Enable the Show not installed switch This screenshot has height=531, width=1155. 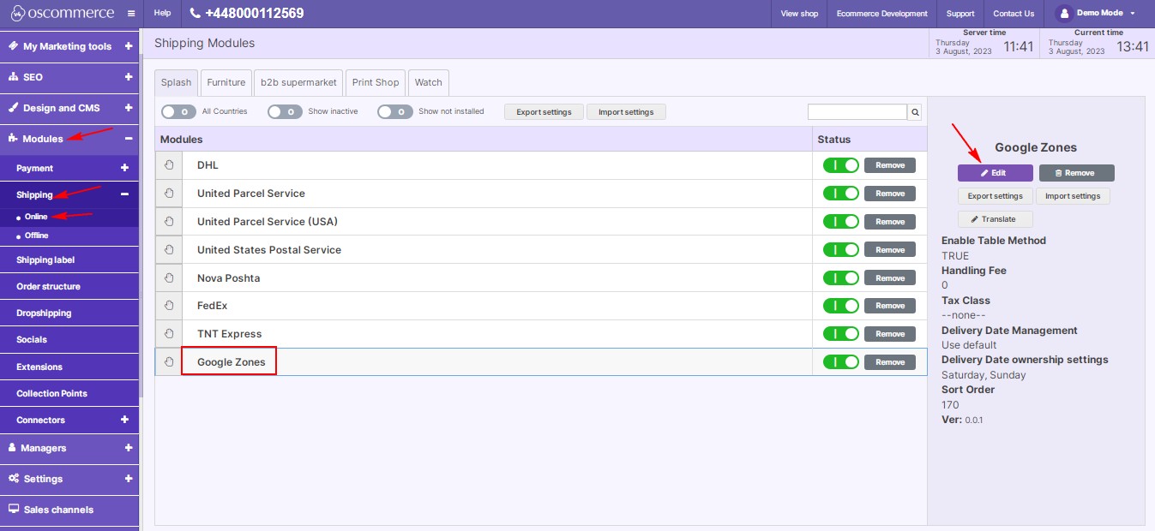394,111
